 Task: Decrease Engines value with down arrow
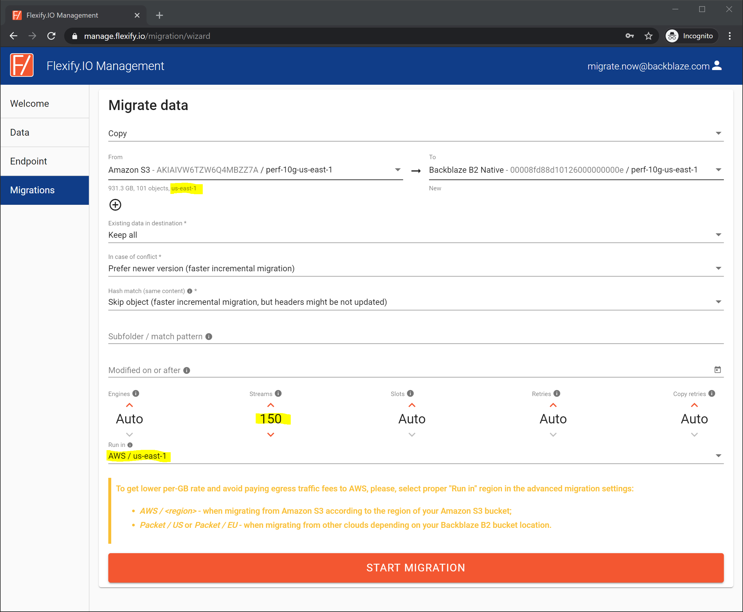pyautogui.click(x=129, y=435)
